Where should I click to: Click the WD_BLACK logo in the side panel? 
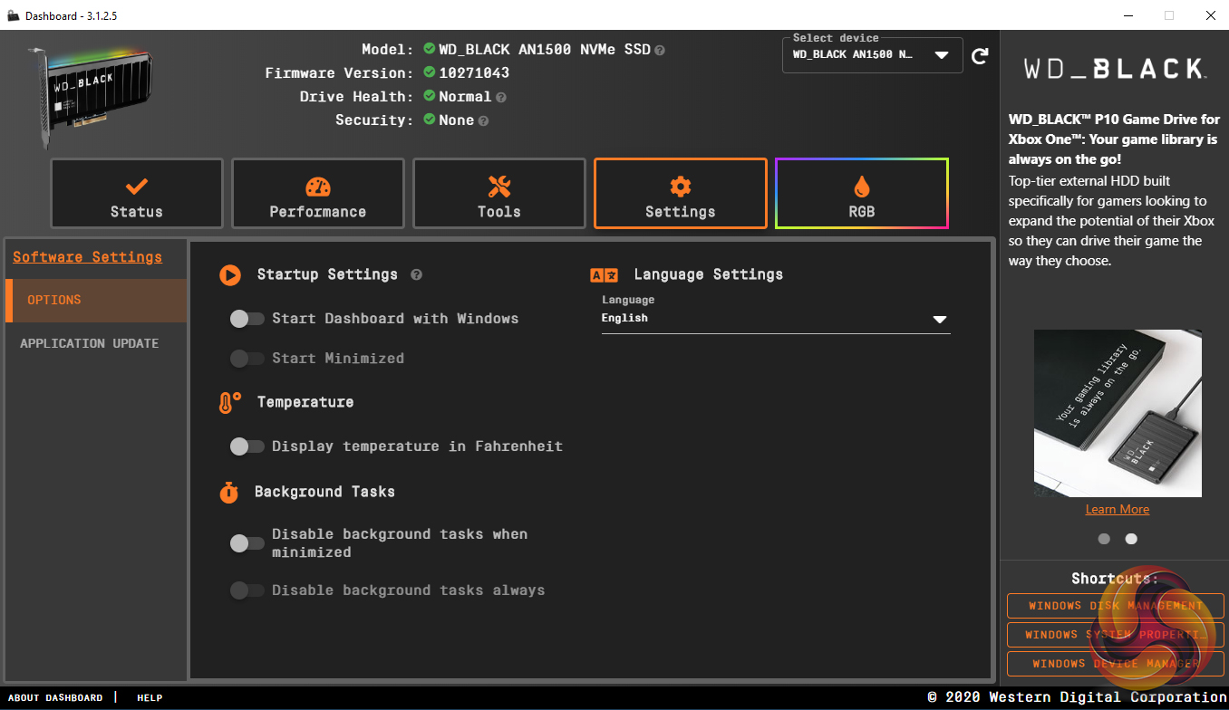1115,69
